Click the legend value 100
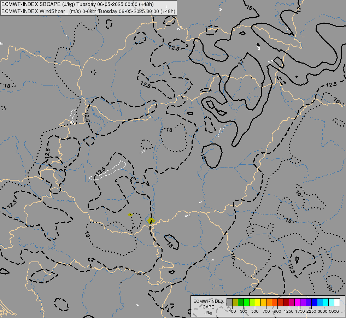The width and height of the screenshot is (346, 318). pos(232,311)
